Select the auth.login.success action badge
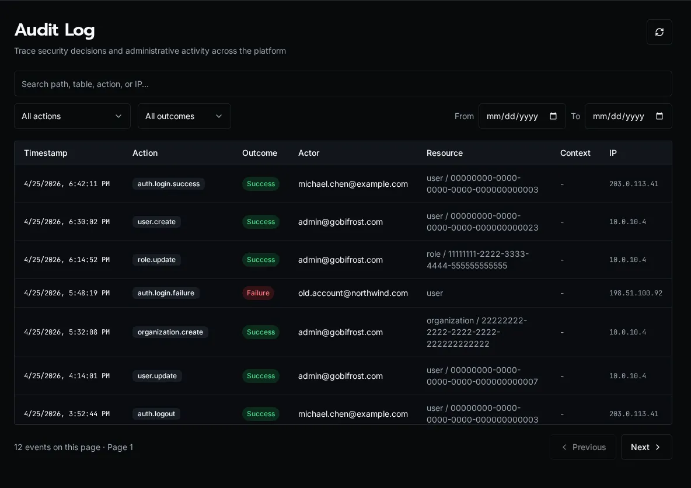Screen dimensions: 691x488 (x=168, y=184)
